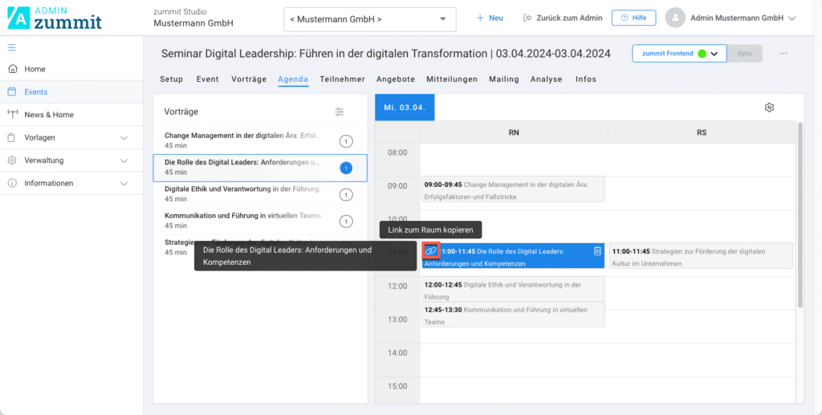The width and height of the screenshot is (822, 415).
Task: Switch to the Teilnehmer tab
Action: click(342, 79)
